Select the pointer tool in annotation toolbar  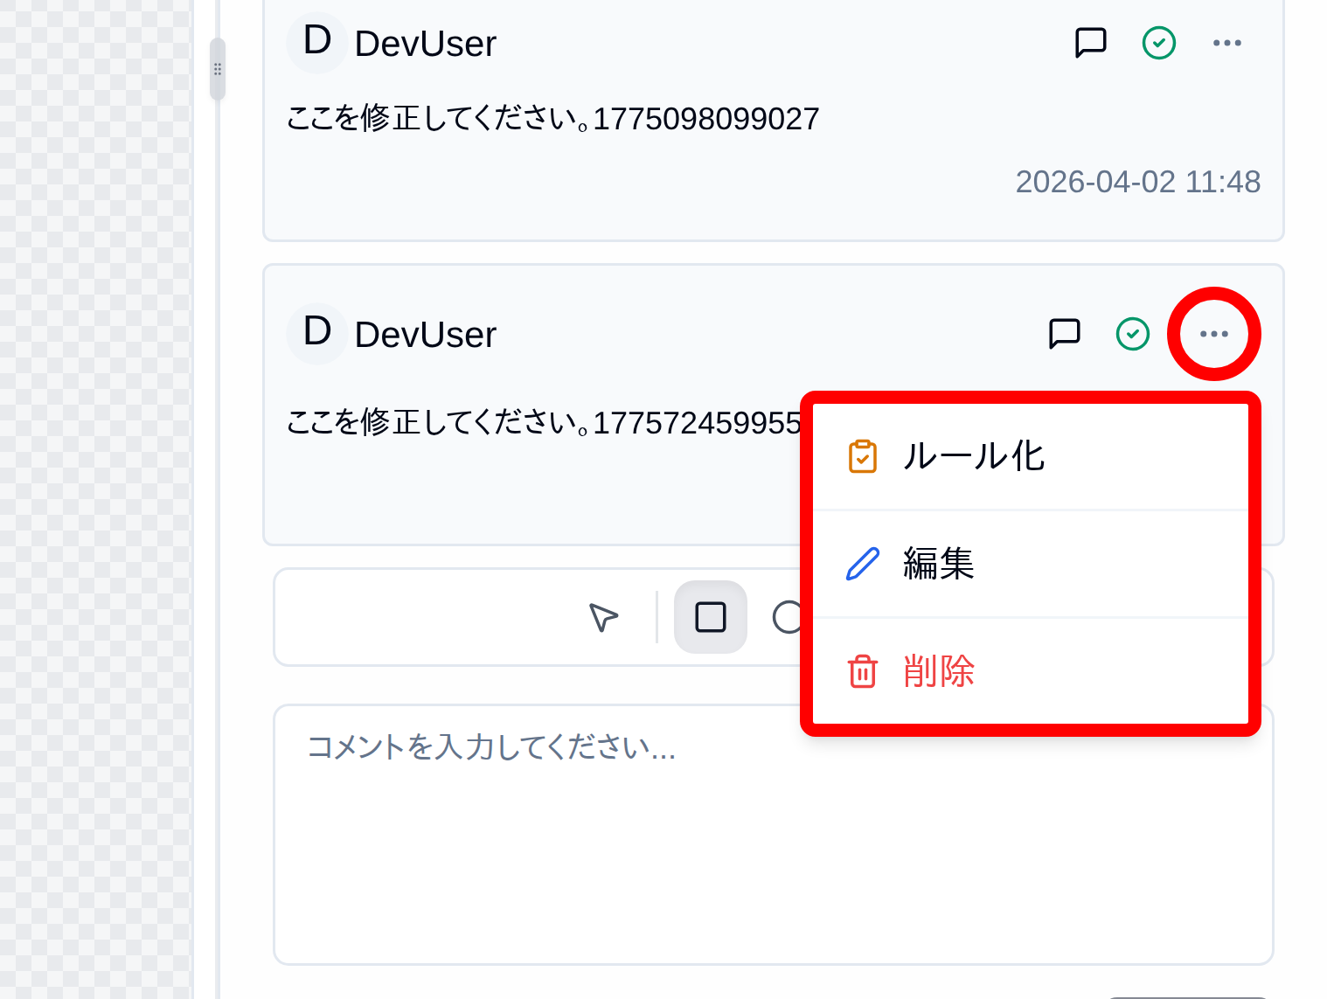pyautogui.click(x=604, y=617)
